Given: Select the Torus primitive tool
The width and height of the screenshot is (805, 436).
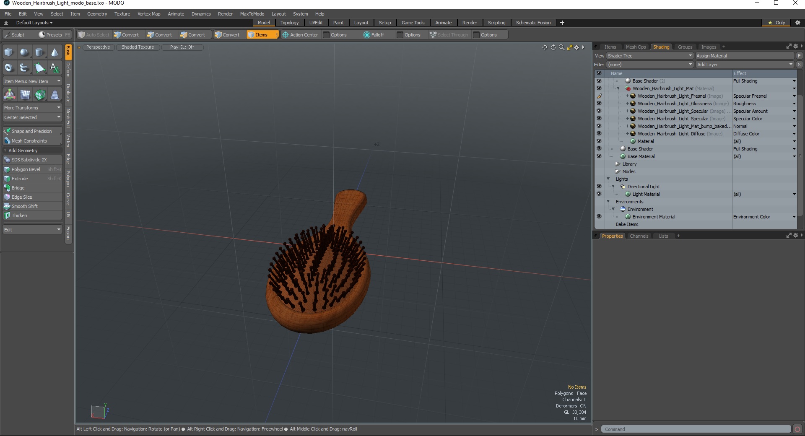Looking at the screenshot, I should click(x=9, y=67).
